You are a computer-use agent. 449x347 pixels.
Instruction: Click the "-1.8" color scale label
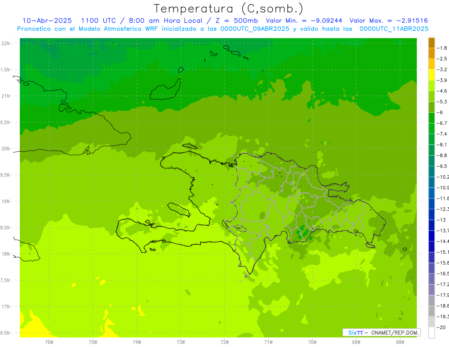click(x=442, y=48)
